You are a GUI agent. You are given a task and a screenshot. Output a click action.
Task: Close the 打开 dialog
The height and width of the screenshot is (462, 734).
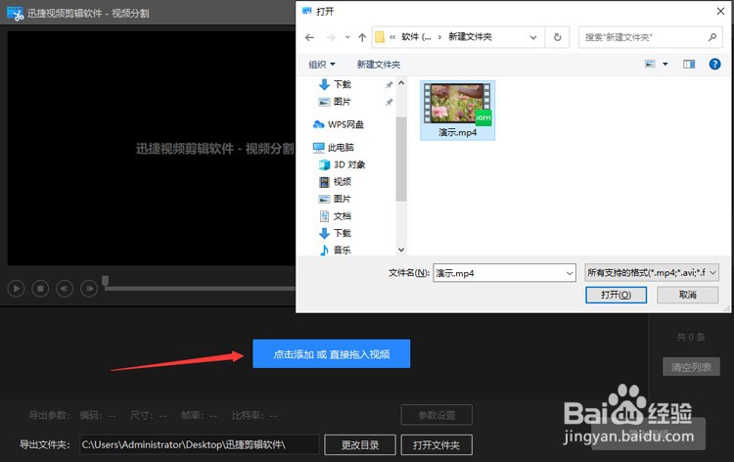[x=720, y=11]
